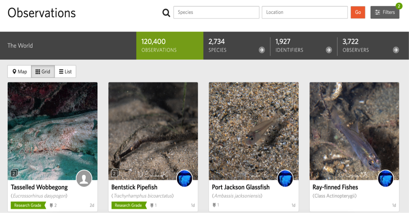Switch to List view
Image resolution: width=409 pixels, height=213 pixels.
coord(65,71)
